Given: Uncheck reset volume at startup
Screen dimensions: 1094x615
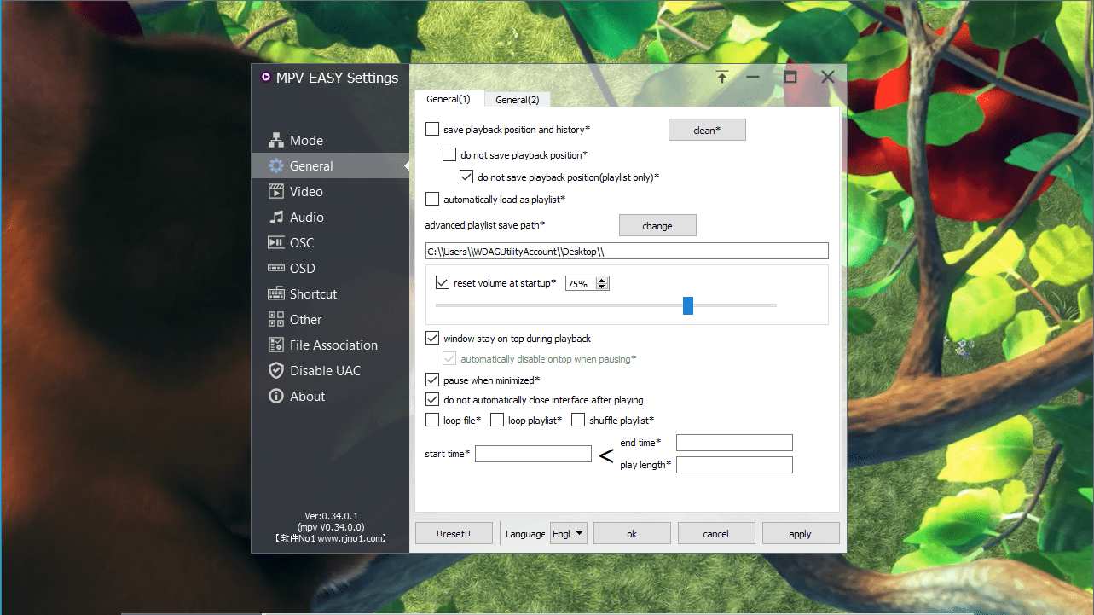Looking at the screenshot, I should coord(443,282).
